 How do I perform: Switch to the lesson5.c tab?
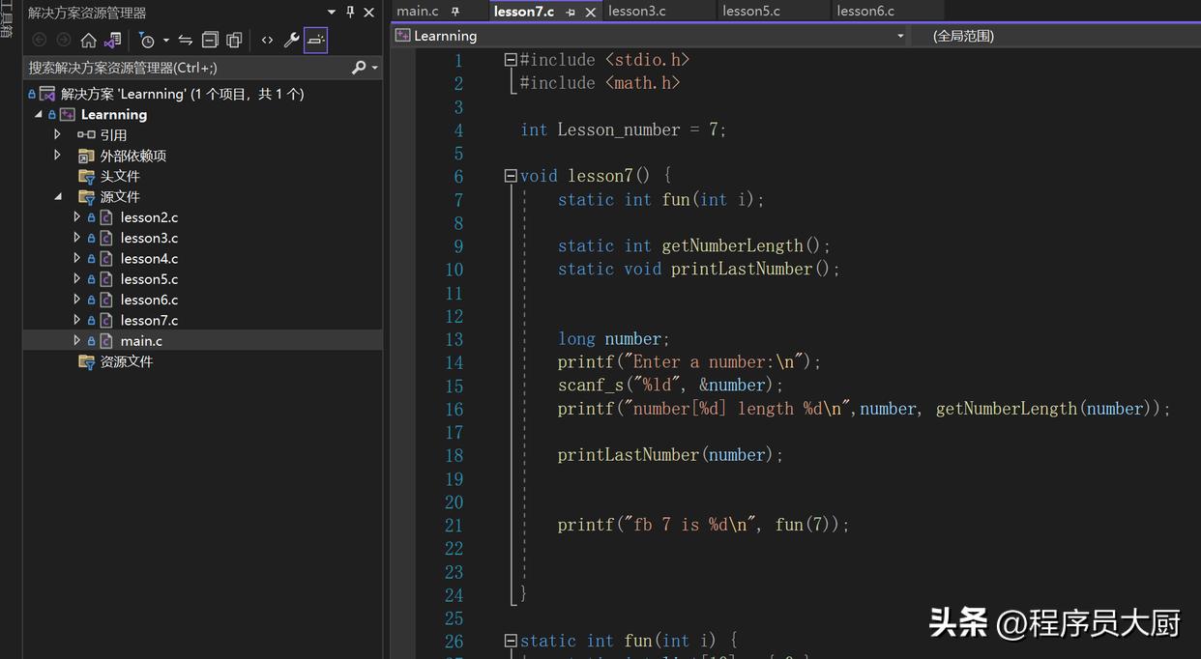[751, 12]
